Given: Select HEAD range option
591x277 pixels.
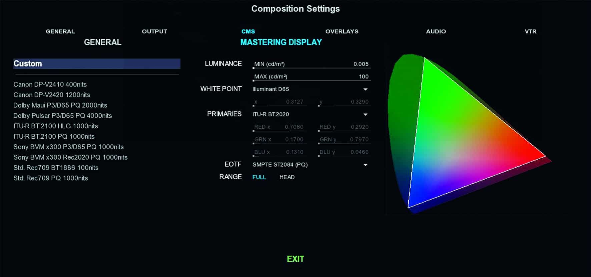Looking at the screenshot, I should pyautogui.click(x=287, y=177).
